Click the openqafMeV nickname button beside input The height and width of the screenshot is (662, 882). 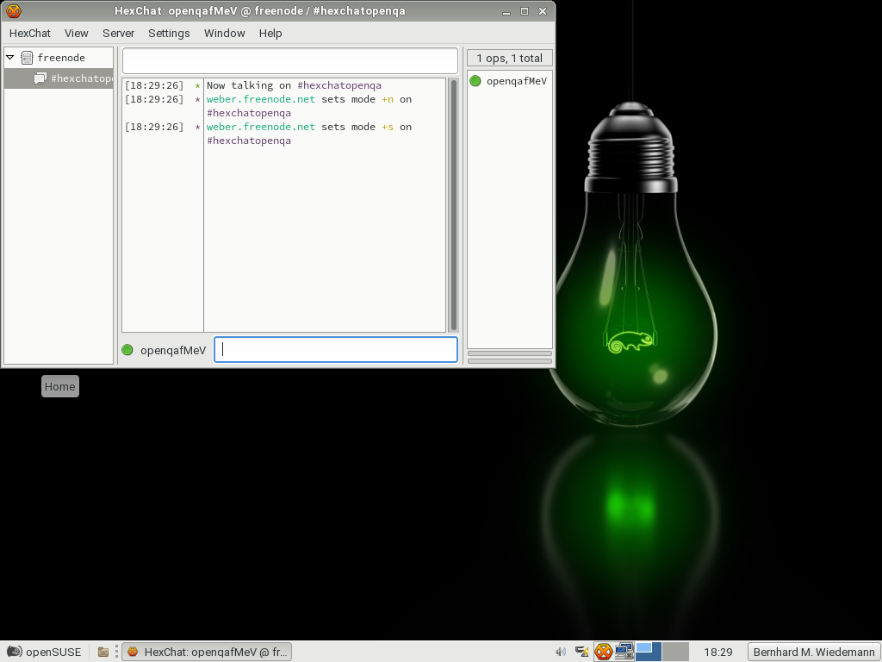173,350
